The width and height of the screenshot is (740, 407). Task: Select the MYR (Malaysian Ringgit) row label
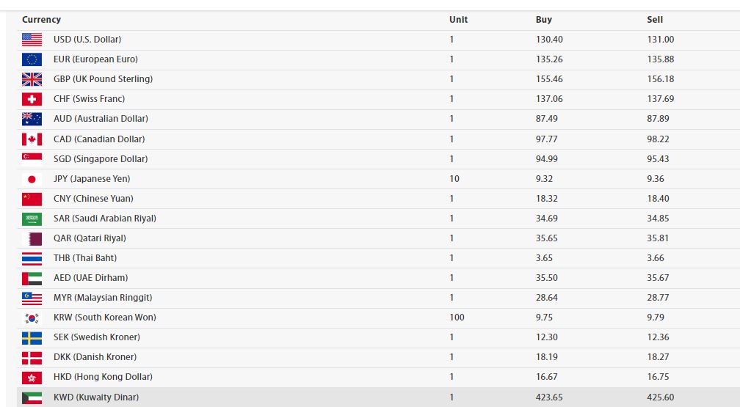(104, 298)
